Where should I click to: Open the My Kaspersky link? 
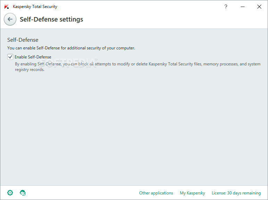tap(192, 193)
